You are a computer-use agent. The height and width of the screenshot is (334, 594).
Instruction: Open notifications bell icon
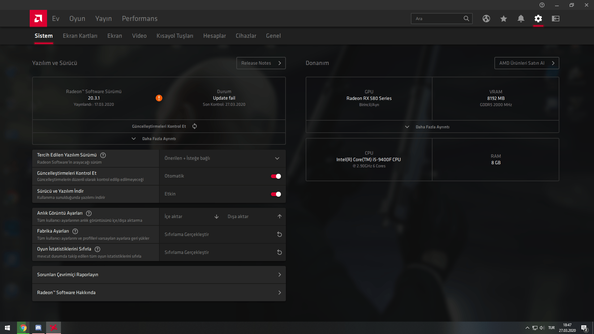coord(521,19)
